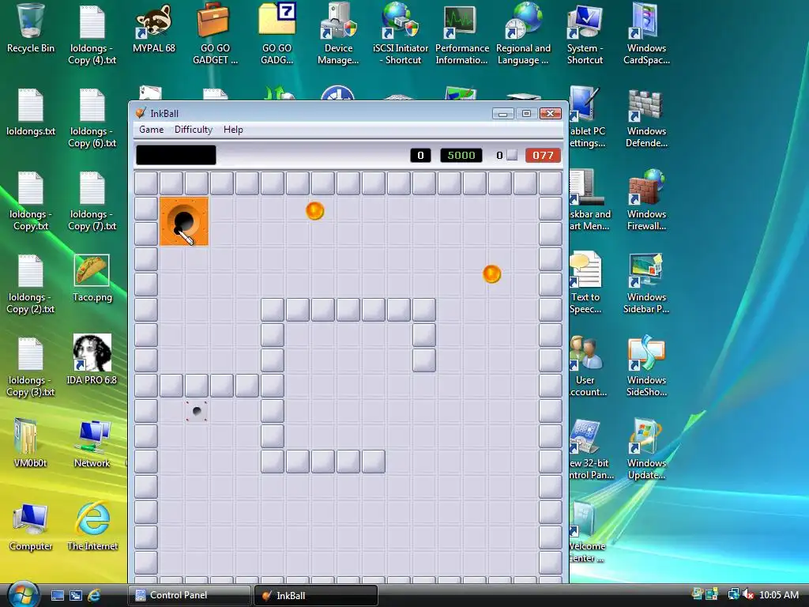Open the Windows SideShow shortcut
The width and height of the screenshot is (809, 607).
point(646,366)
